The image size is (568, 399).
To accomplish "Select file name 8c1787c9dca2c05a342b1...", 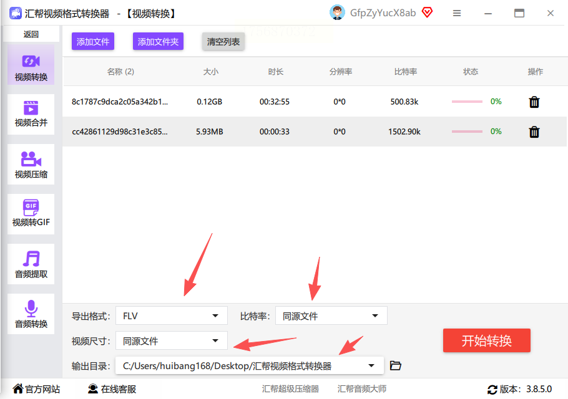I will tap(120, 102).
